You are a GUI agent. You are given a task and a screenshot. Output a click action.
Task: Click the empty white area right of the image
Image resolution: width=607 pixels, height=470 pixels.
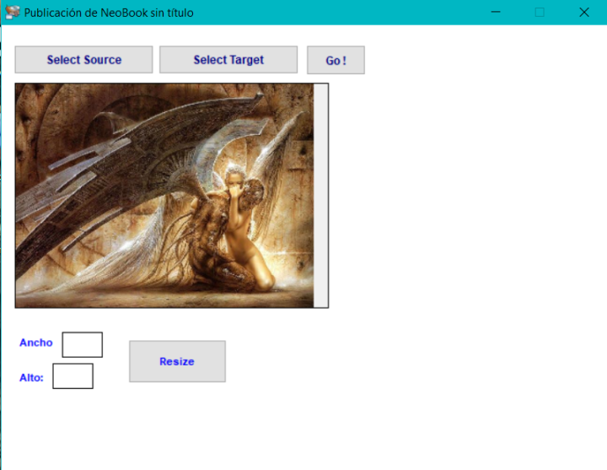[464, 211]
